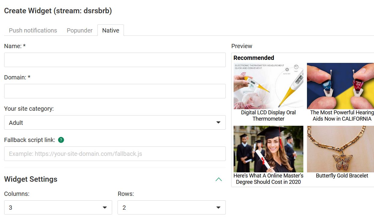
Task: Click the Fallback script link input
Action: coord(115,154)
